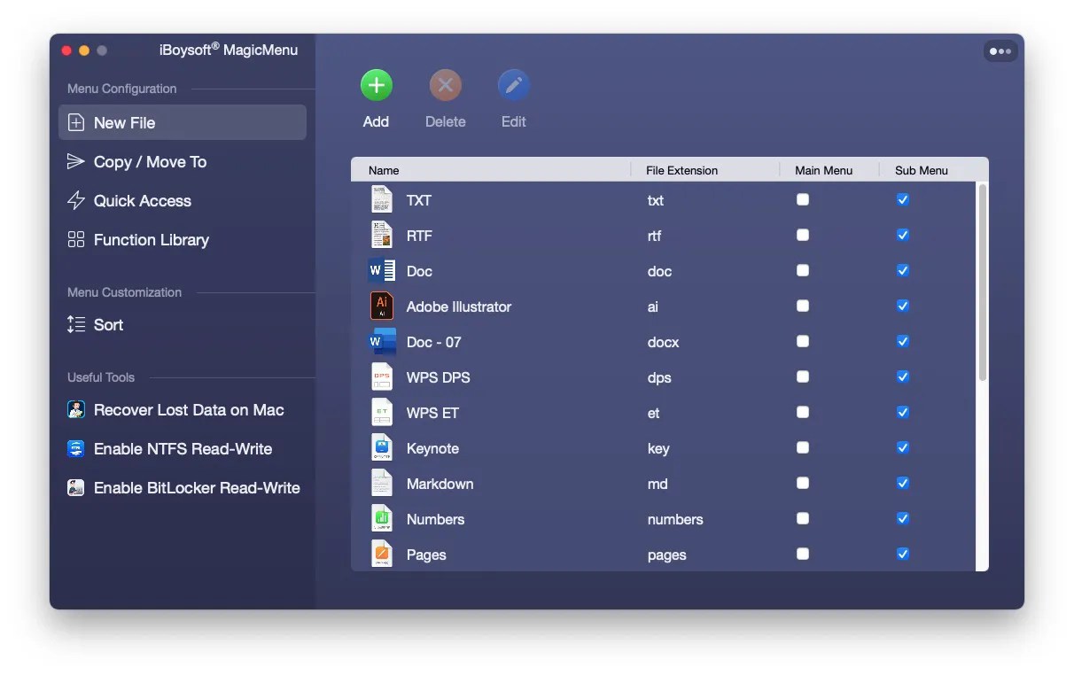Click the green Add icon in the toolbar
The height and width of the screenshot is (675, 1074).
376,85
